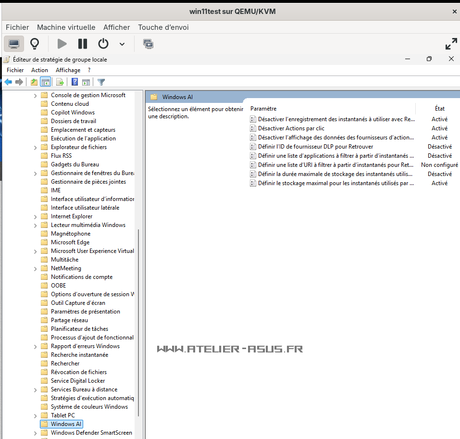
Task: Click the power shutdown button of VM
Action: (x=103, y=44)
